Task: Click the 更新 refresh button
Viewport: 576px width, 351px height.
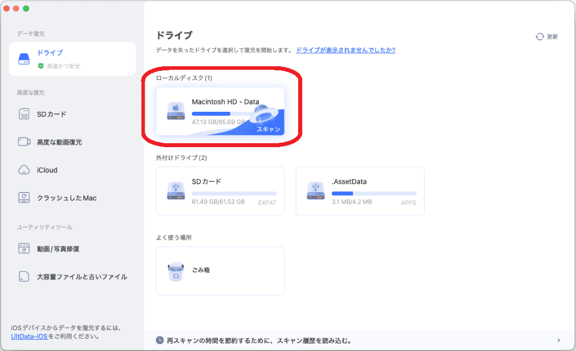Action: click(547, 37)
